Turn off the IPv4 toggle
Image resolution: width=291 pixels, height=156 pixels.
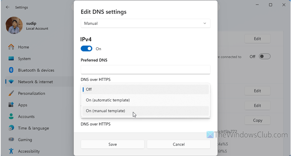86,49
